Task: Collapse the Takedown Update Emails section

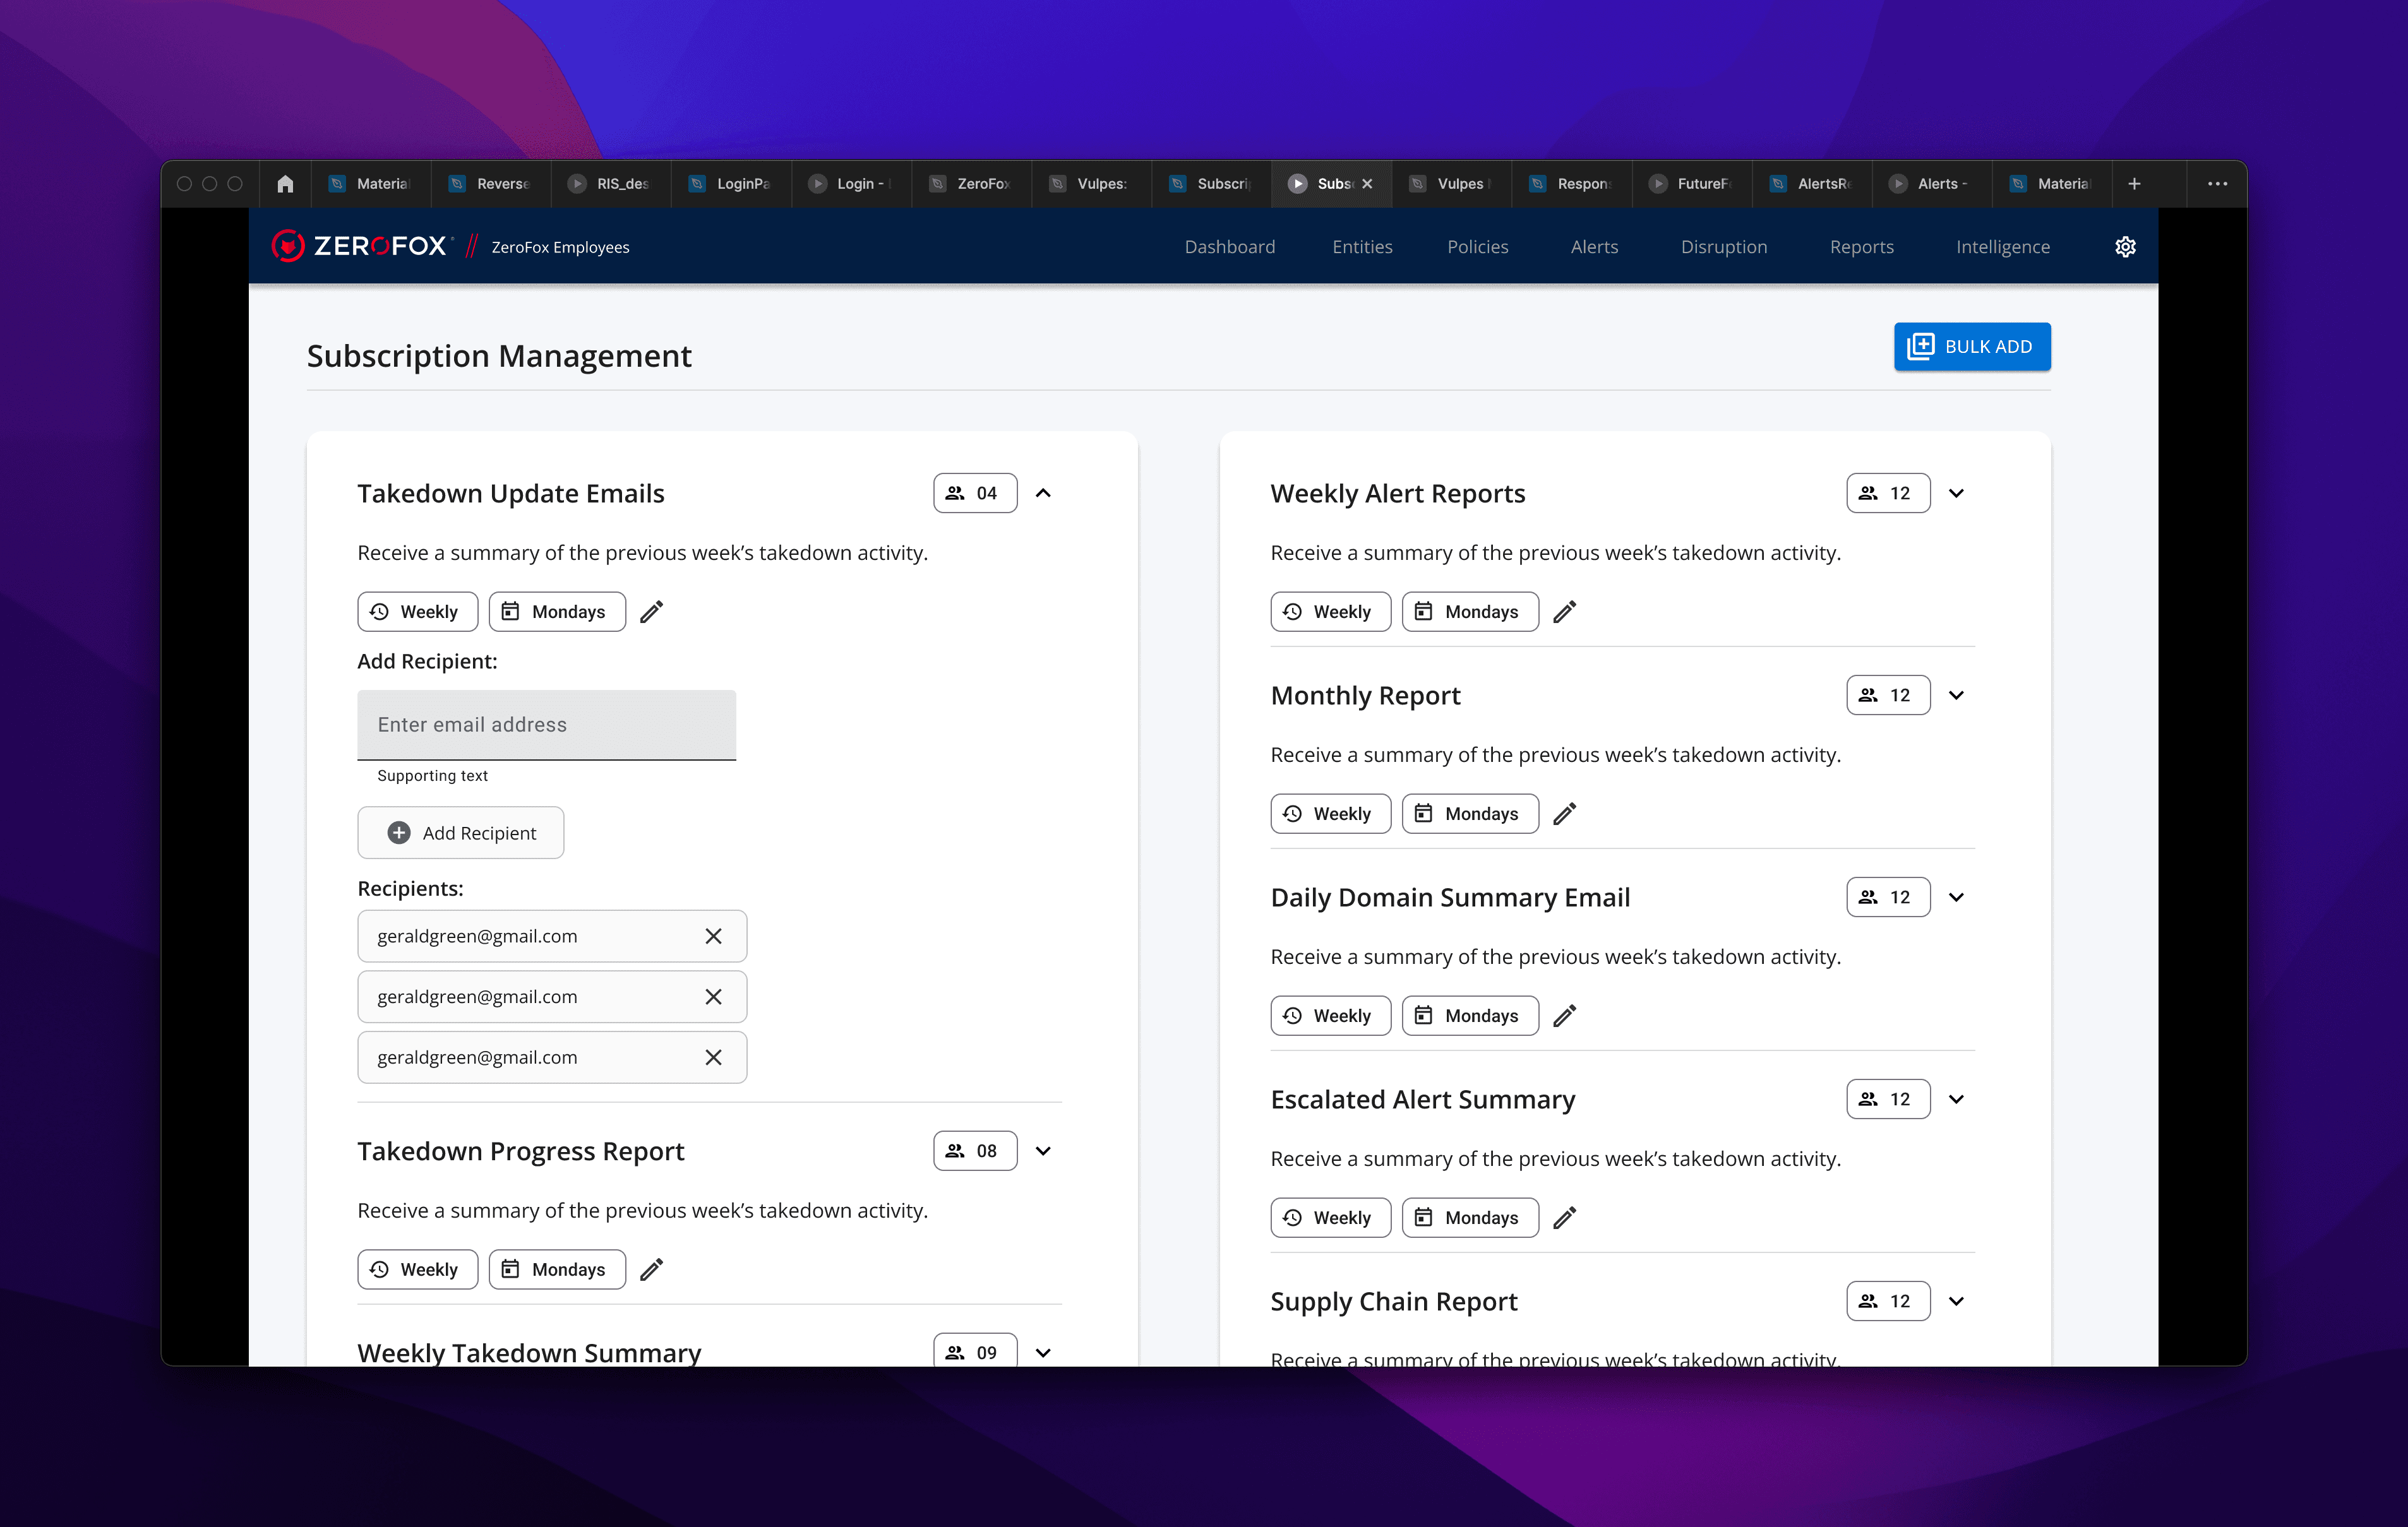Action: 1043,492
